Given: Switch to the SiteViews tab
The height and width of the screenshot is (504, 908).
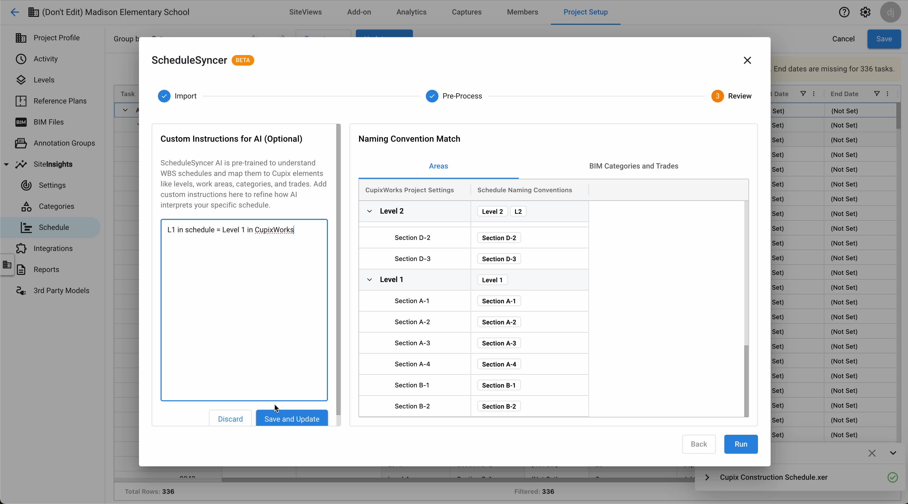Looking at the screenshot, I should [305, 12].
